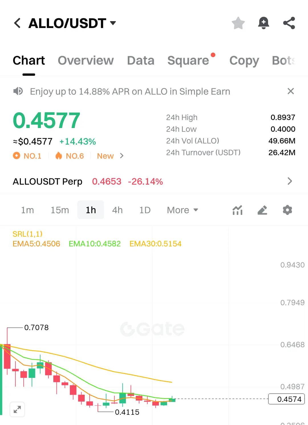Screen dimensions: 308x425
Task: Open the Data tab
Action: pos(141,61)
